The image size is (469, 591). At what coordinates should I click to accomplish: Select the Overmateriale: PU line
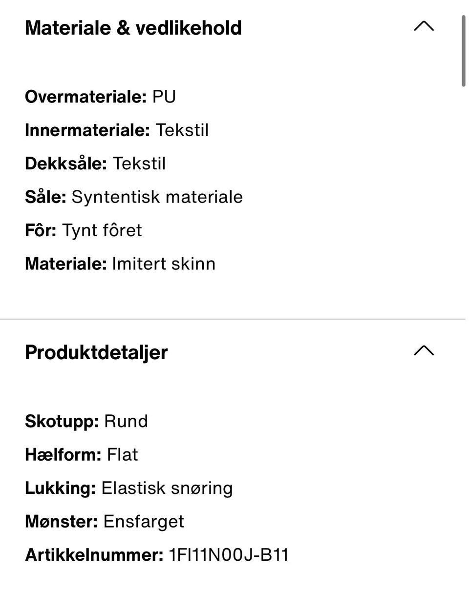pos(100,97)
